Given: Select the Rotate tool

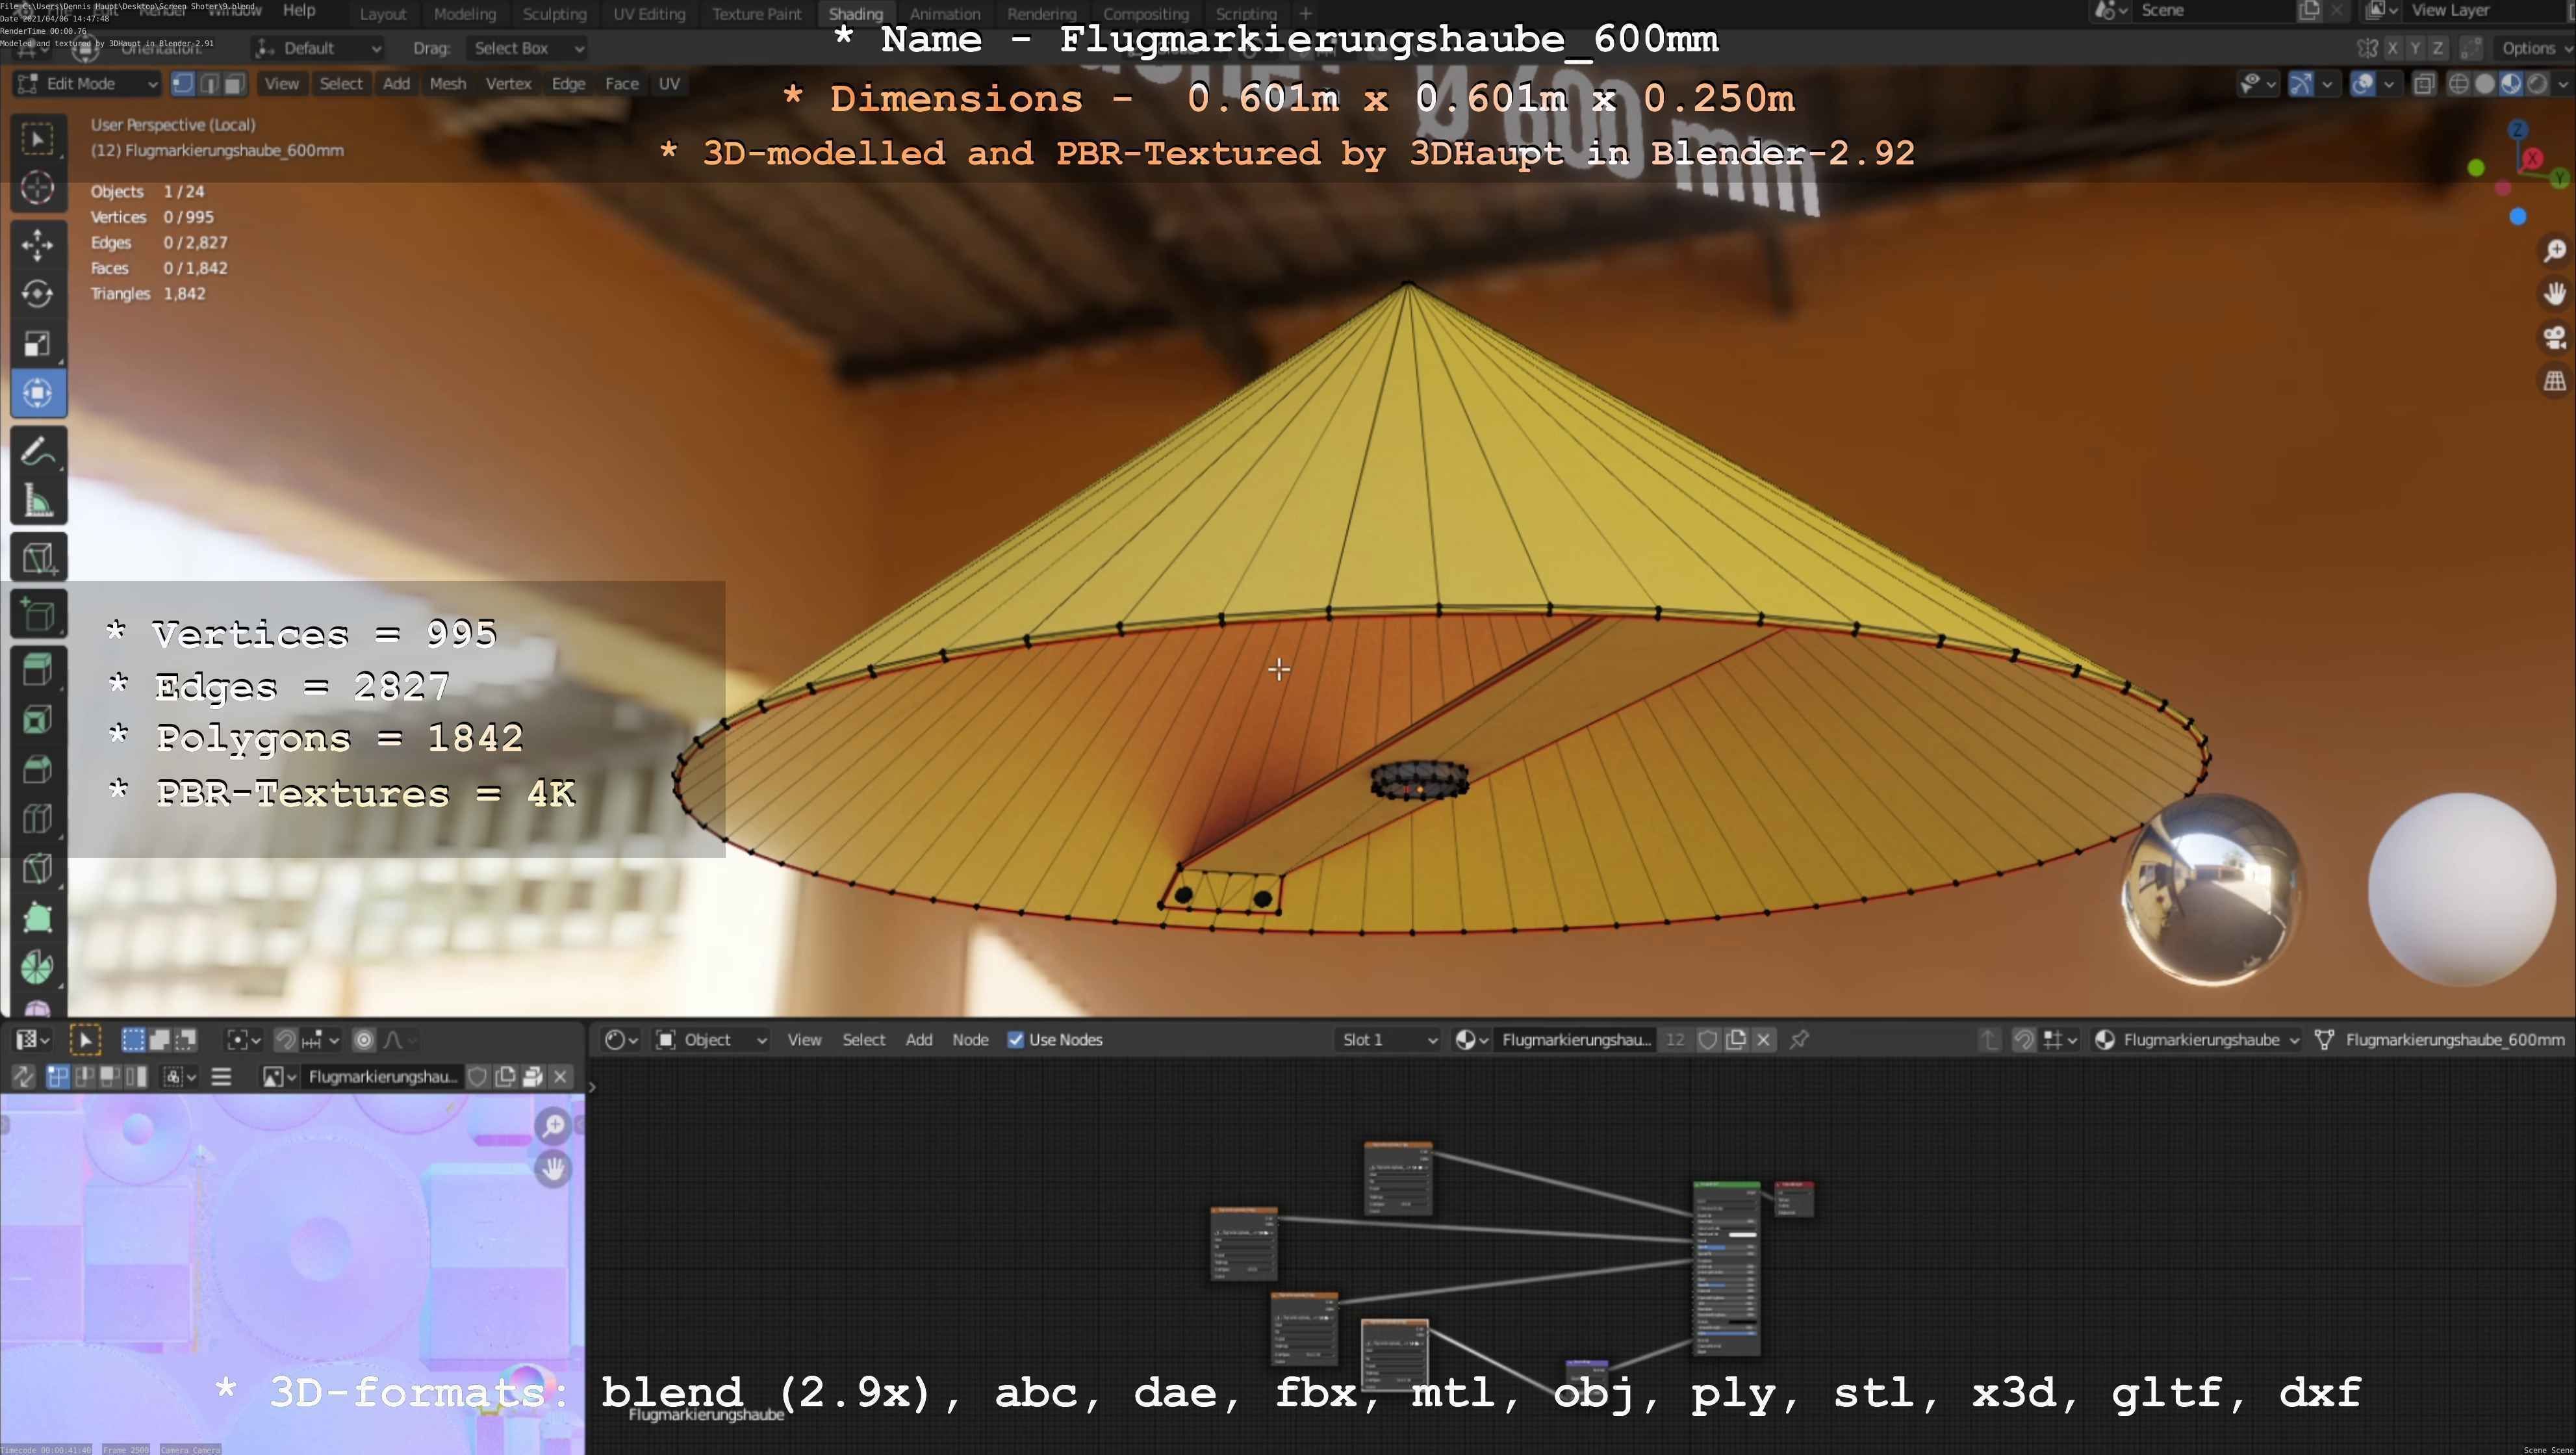Looking at the screenshot, I should click(38, 294).
